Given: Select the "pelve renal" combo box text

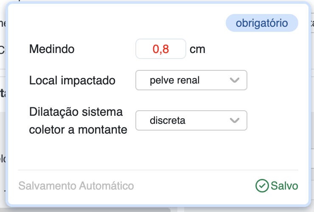Looking at the screenshot, I should (174, 80).
